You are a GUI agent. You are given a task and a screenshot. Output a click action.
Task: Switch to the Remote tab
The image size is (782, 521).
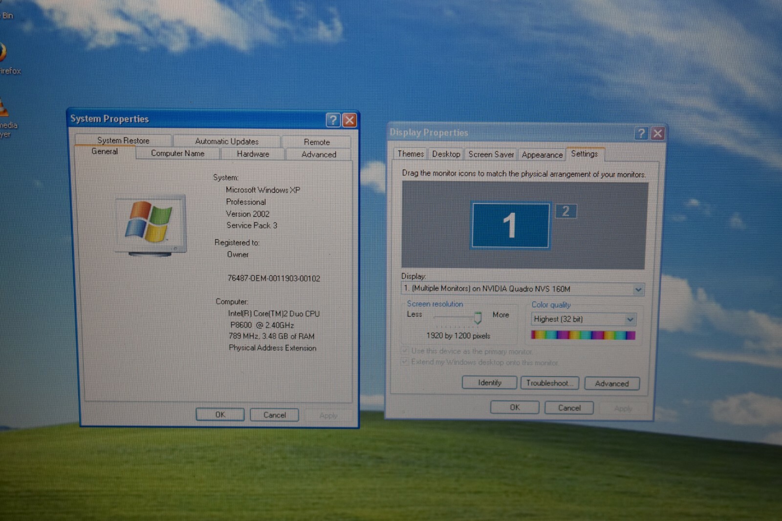317,142
